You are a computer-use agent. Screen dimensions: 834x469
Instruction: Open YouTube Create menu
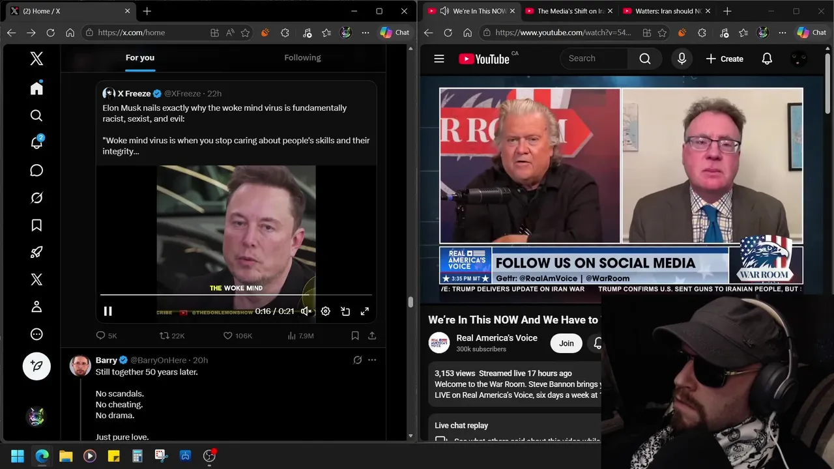pyautogui.click(x=725, y=59)
